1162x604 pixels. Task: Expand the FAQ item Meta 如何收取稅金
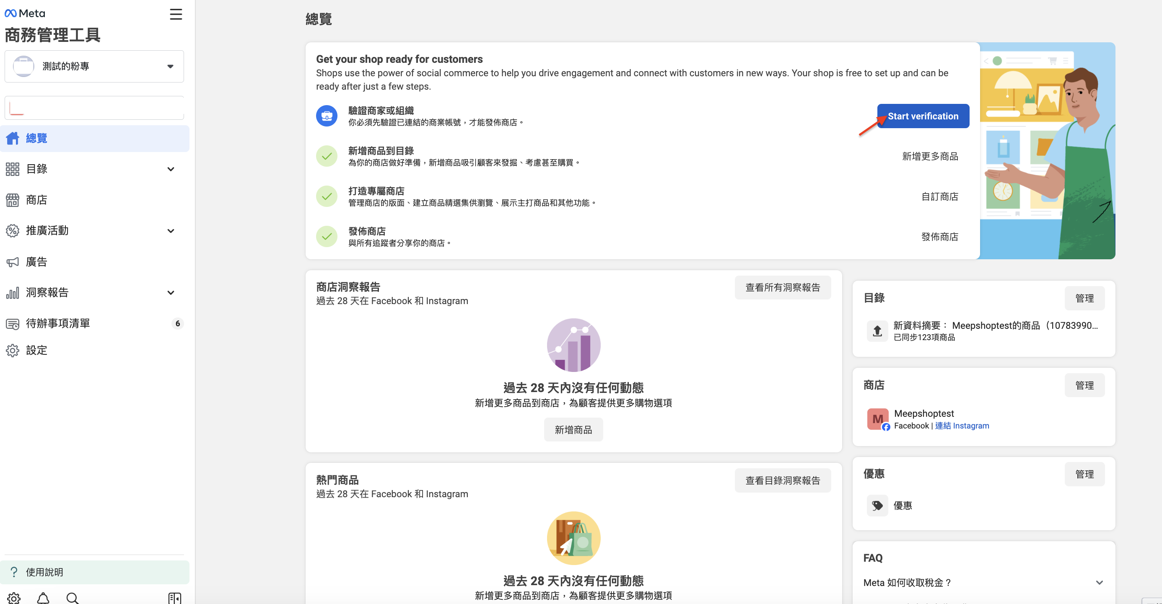pos(1100,582)
